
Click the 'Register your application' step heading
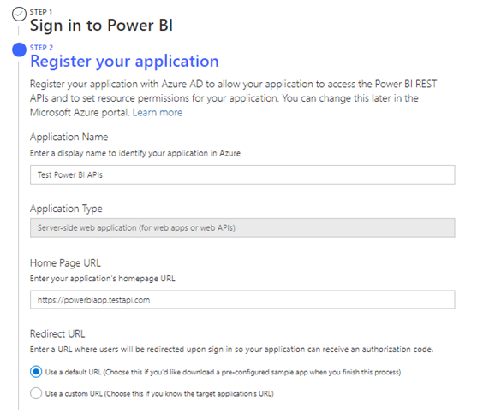point(124,62)
